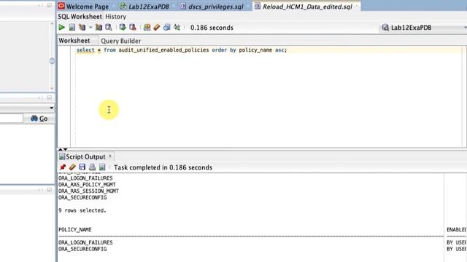The image size is (467, 262).
Task: Open the History tab beside SQL Worksheet
Action: [x=115, y=17]
